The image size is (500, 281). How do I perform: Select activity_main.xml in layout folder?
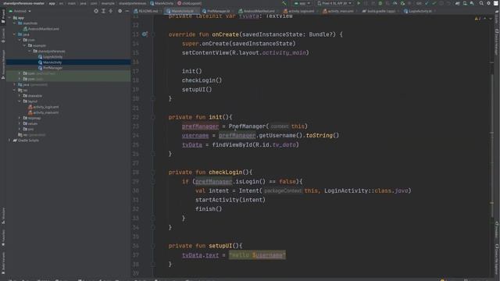(x=45, y=112)
